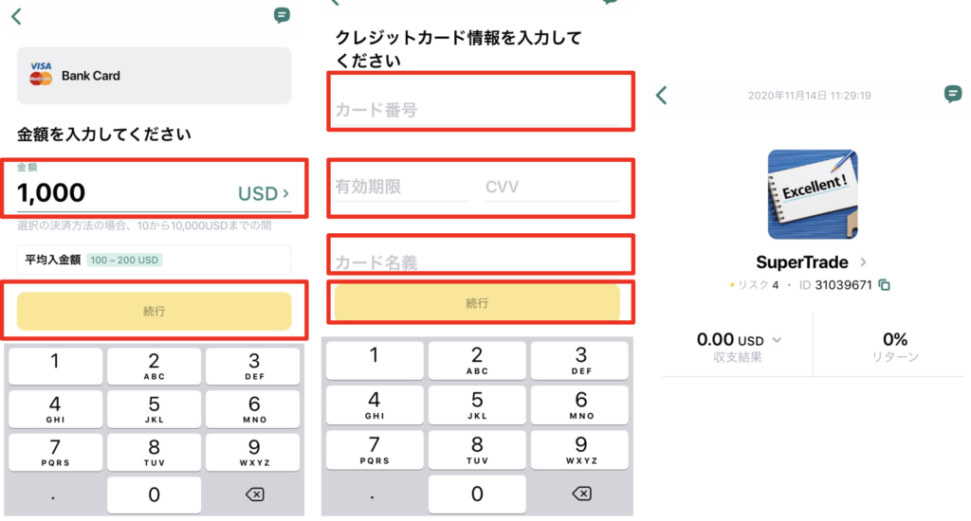Tap backspace key on card-entry keypad

(581, 494)
